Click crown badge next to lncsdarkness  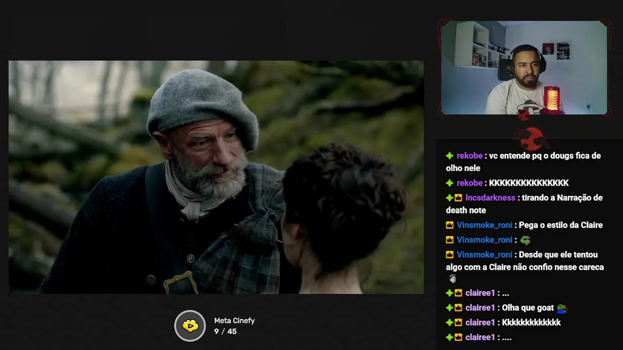458,198
